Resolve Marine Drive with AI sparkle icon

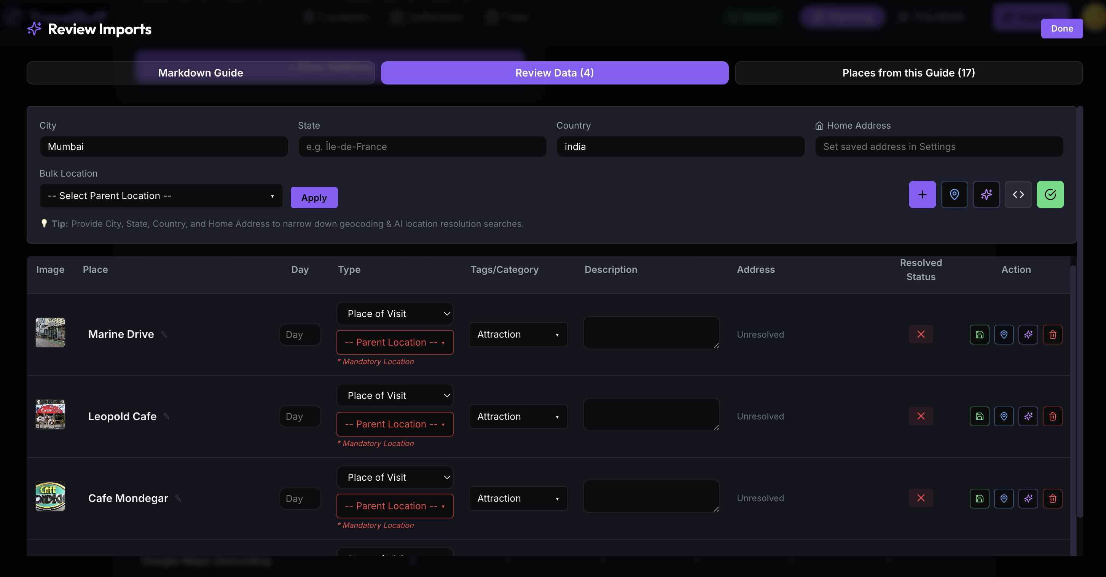click(1028, 335)
